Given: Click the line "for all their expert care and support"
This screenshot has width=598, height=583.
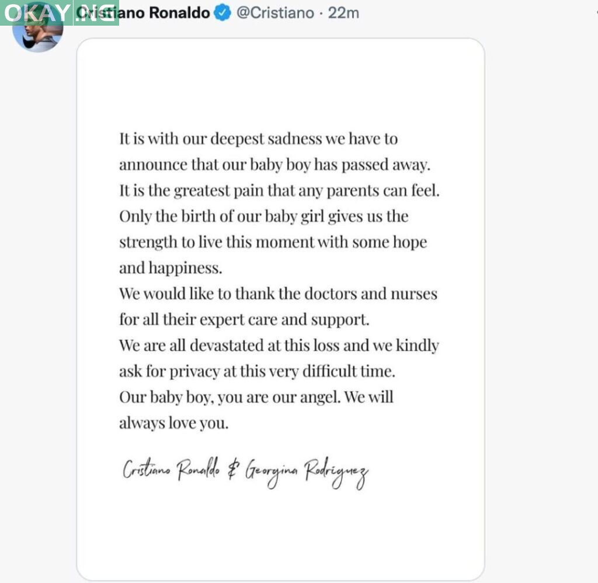Looking at the screenshot, I should [x=245, y=319].
